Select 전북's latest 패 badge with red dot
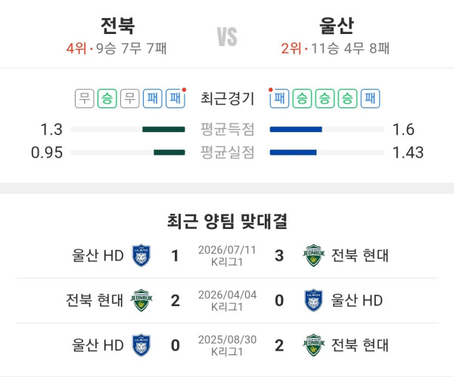 176,98
